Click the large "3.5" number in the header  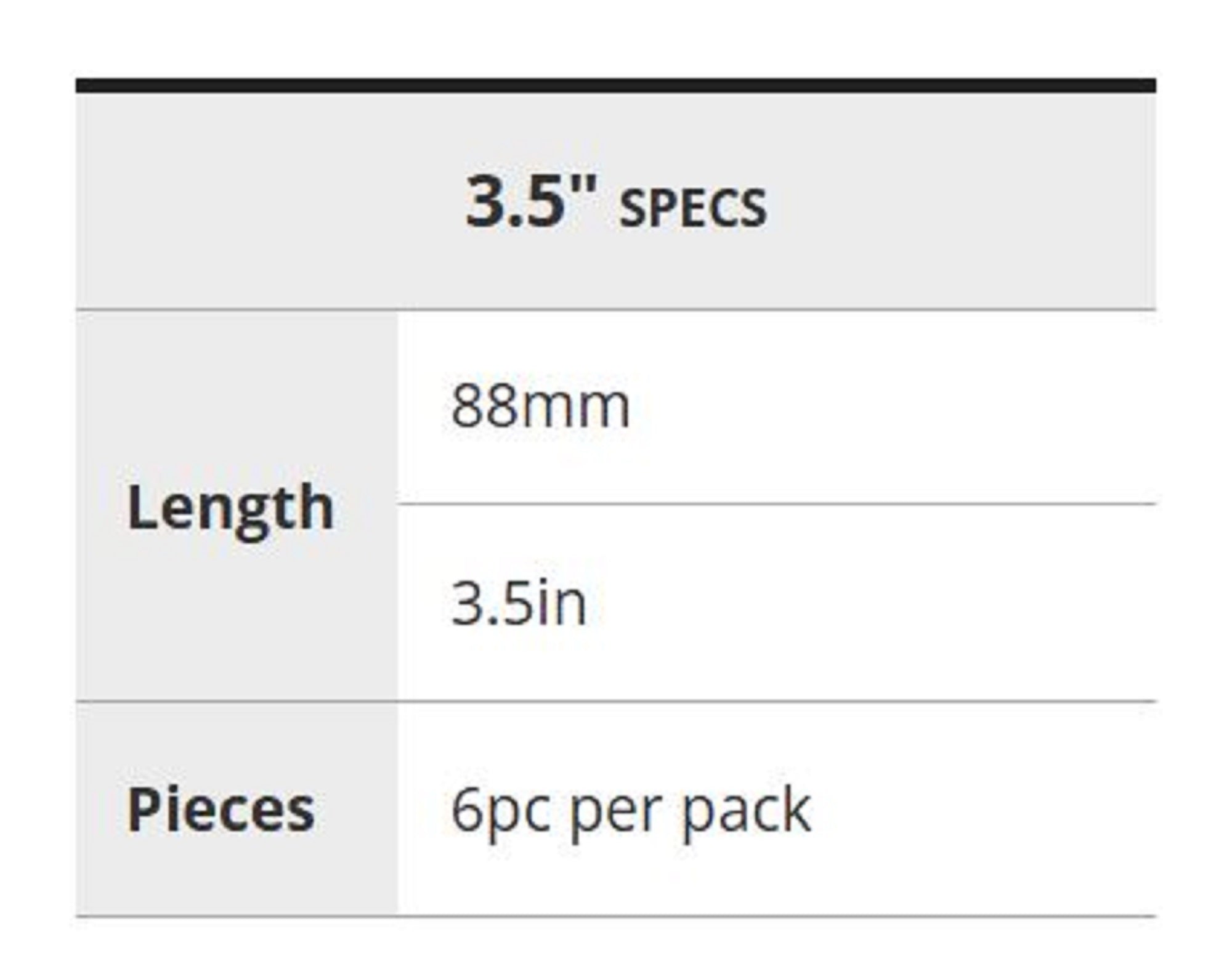pyautogui.click(x=515, y=202)
